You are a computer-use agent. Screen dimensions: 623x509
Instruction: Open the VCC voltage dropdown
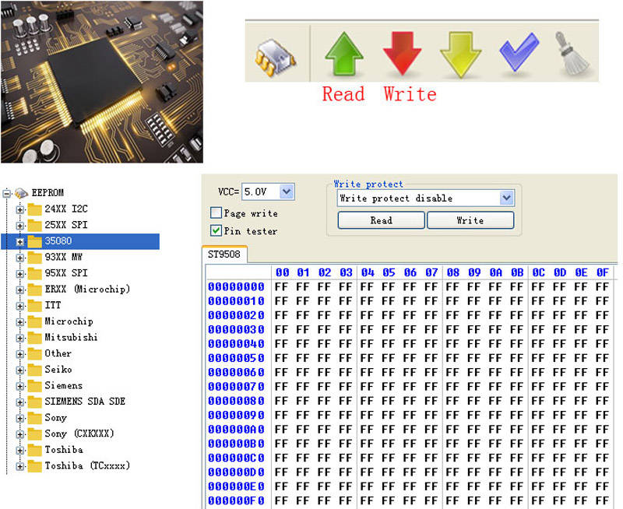286,191
